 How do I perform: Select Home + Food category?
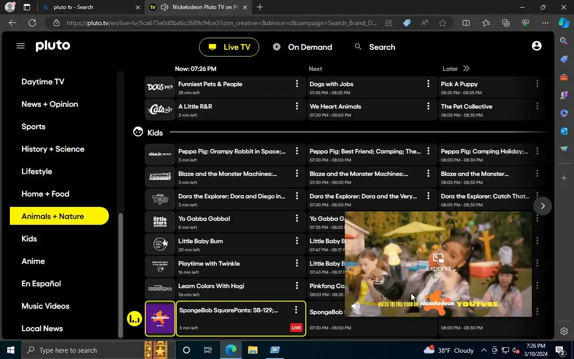click(x=45, y=194)
